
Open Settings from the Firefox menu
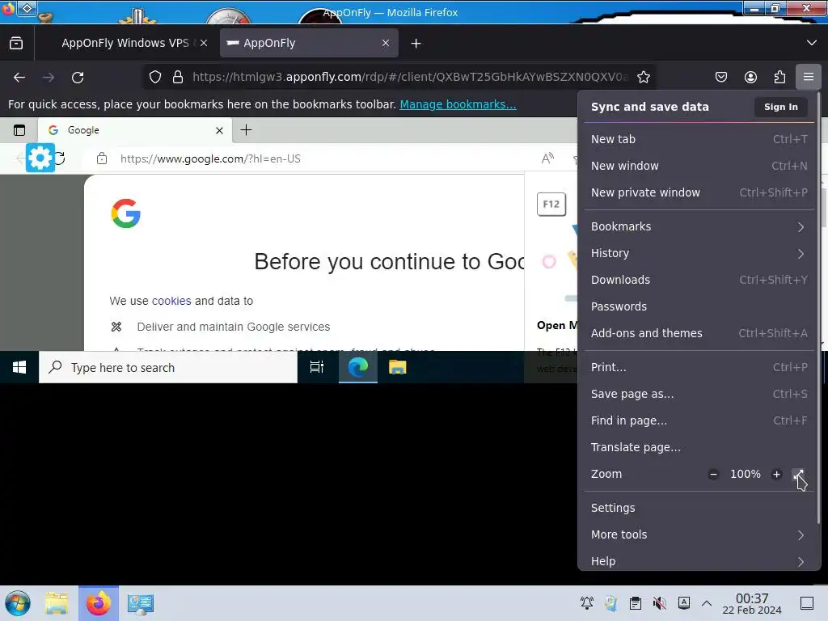[x=699, y=508]
